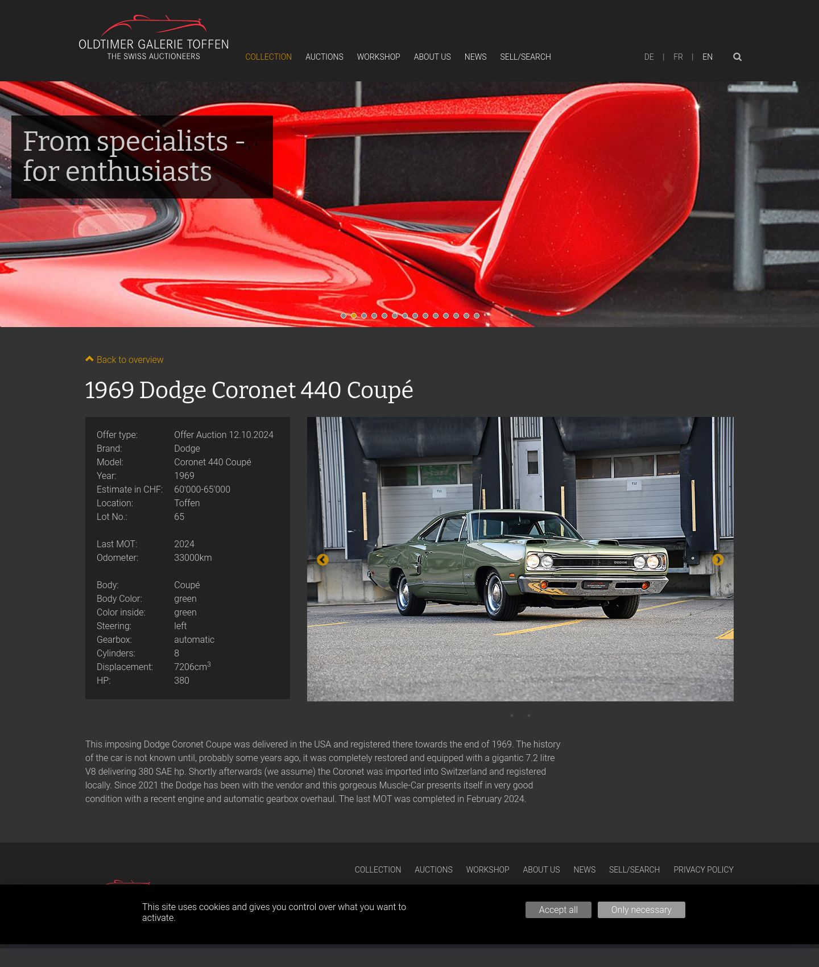The height and width of the screenshot is (967, 819).
Task: Open Workshop in the top navigation
Action: click(379, 57)
